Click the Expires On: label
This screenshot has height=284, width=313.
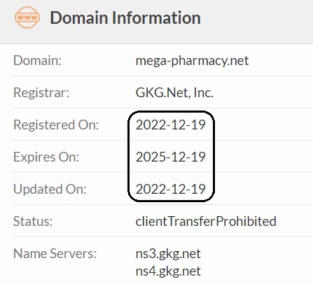[46, 157]
